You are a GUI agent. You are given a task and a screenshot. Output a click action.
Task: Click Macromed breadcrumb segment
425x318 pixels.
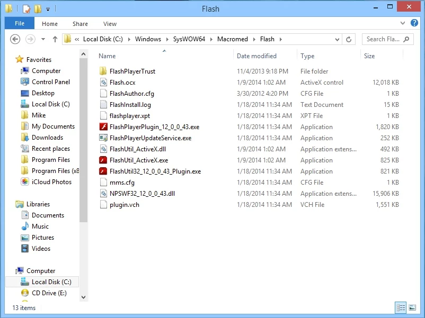click(232, 39)
